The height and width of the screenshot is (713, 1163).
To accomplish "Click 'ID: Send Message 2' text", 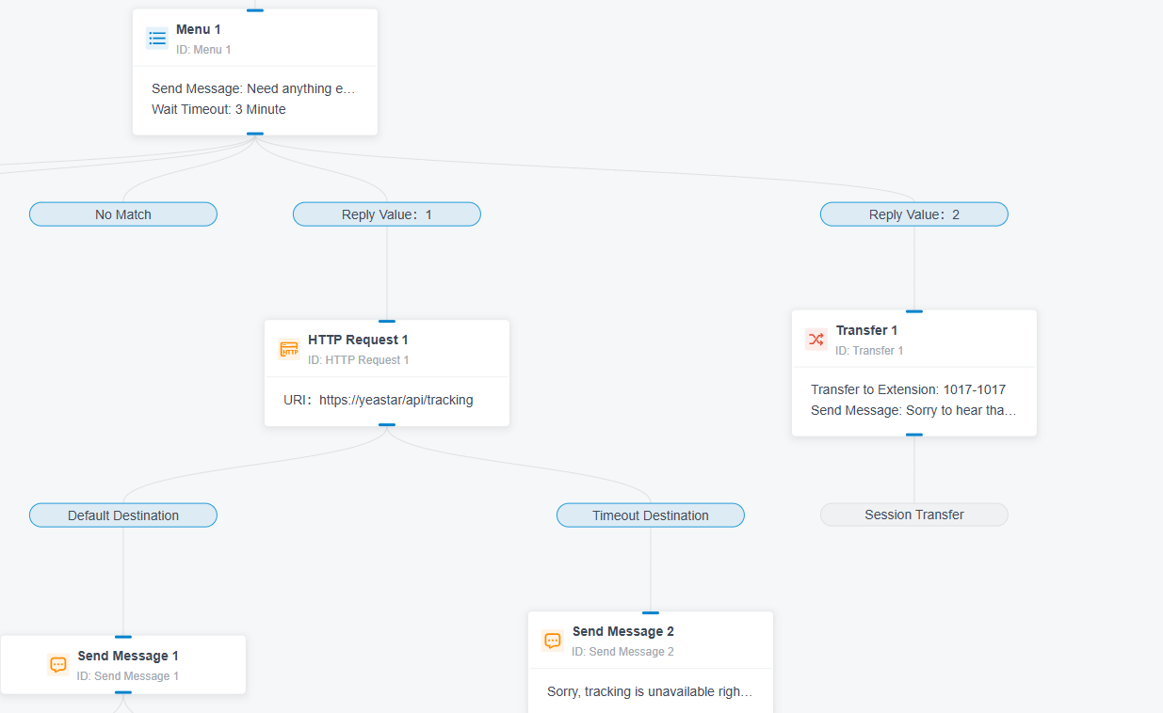I will [622, 652].
